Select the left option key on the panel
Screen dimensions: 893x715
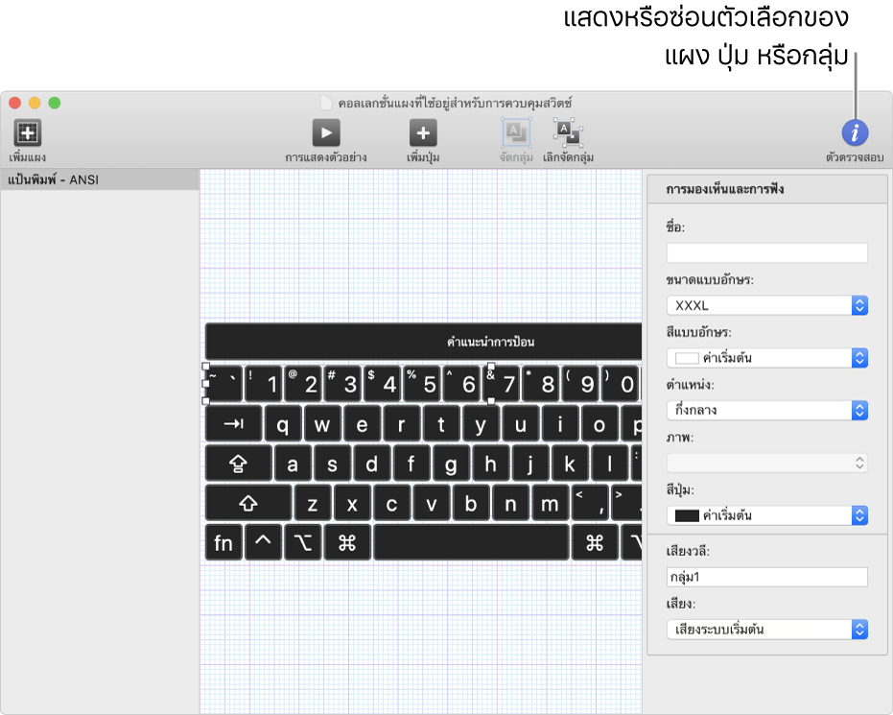[303, 543]
